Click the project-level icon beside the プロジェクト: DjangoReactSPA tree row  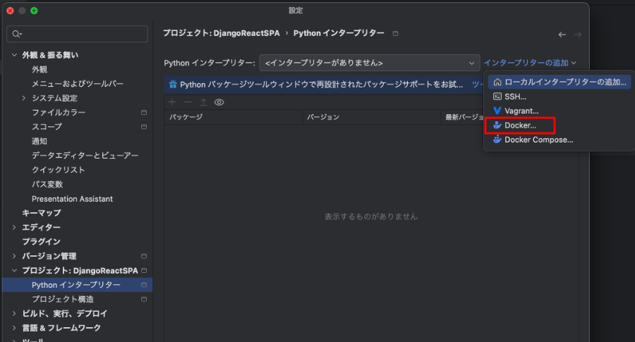(x=144, y=270)
